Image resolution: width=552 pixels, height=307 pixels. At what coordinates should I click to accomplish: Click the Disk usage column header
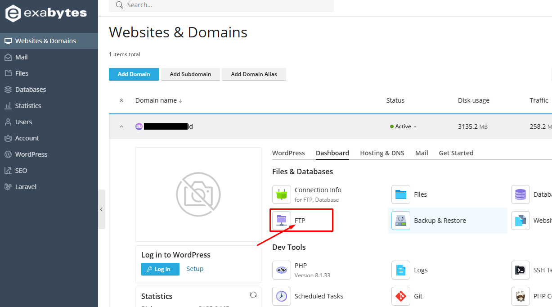[474, 100]
